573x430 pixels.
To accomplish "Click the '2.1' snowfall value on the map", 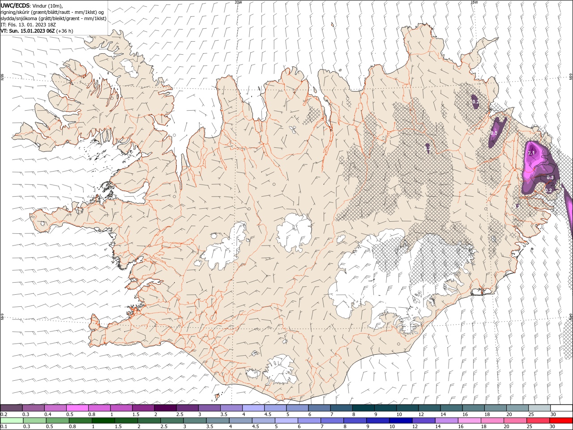I will [x=532, y=153].
